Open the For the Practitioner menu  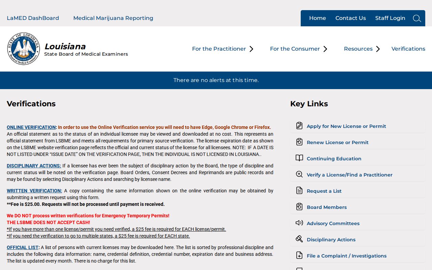coord(219,49)
